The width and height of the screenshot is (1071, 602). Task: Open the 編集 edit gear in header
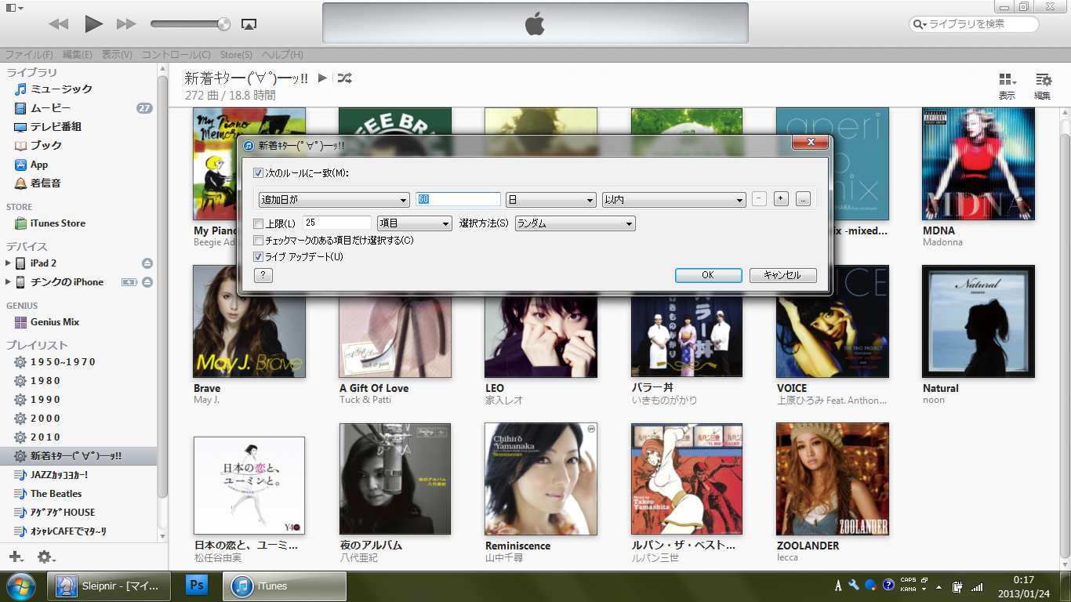pos(1043,86)
